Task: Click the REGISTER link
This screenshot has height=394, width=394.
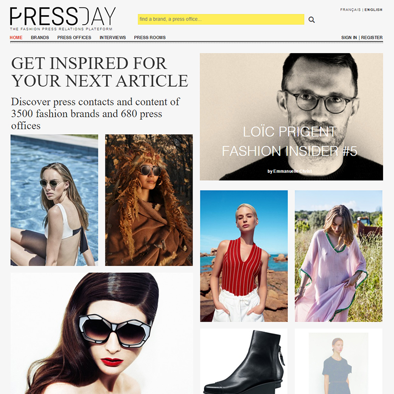Action: 372,37
